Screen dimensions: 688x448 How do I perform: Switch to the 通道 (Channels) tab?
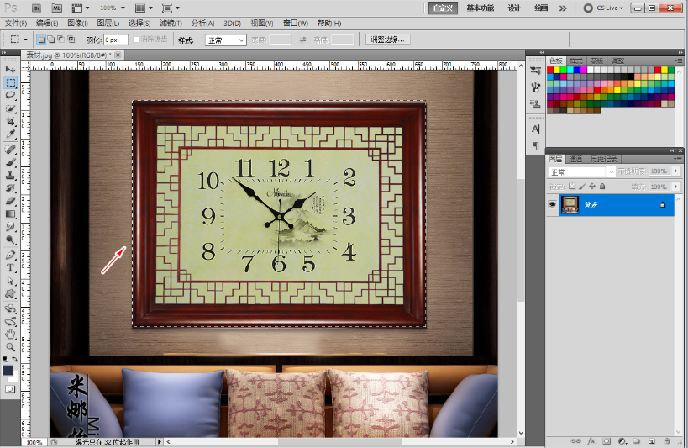click(x=575, y=159)
